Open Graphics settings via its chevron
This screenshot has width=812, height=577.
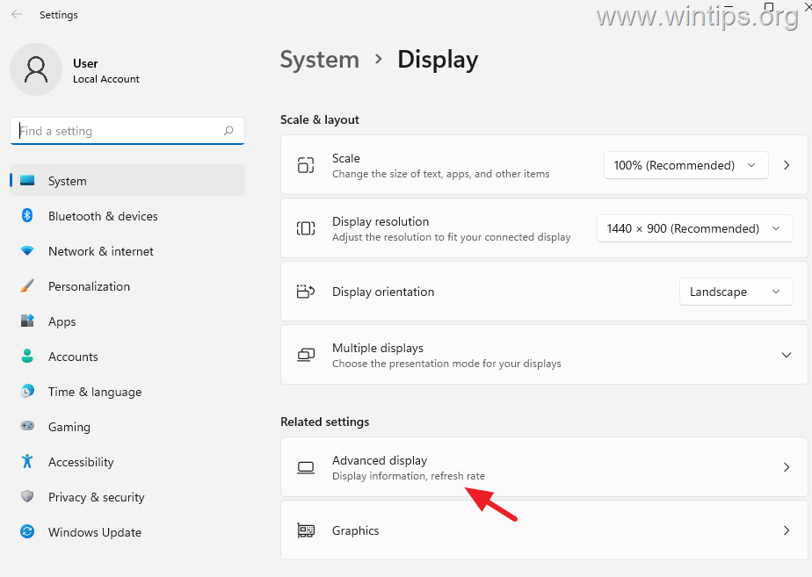click(x=787, y=530)
